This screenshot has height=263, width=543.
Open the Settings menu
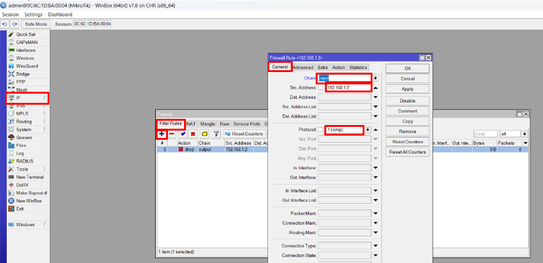coord(33,14)
